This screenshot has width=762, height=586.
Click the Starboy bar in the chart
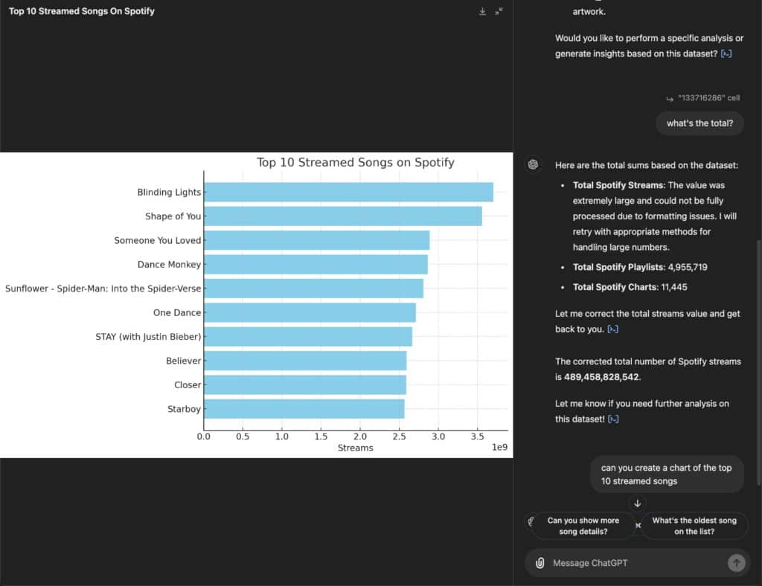pos(304,409)
